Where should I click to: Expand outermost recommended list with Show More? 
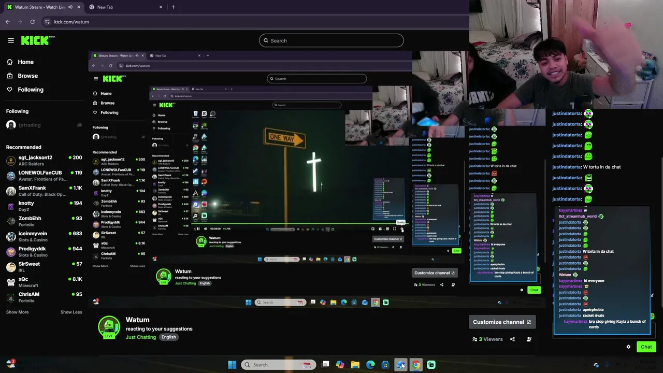[17, 312]
